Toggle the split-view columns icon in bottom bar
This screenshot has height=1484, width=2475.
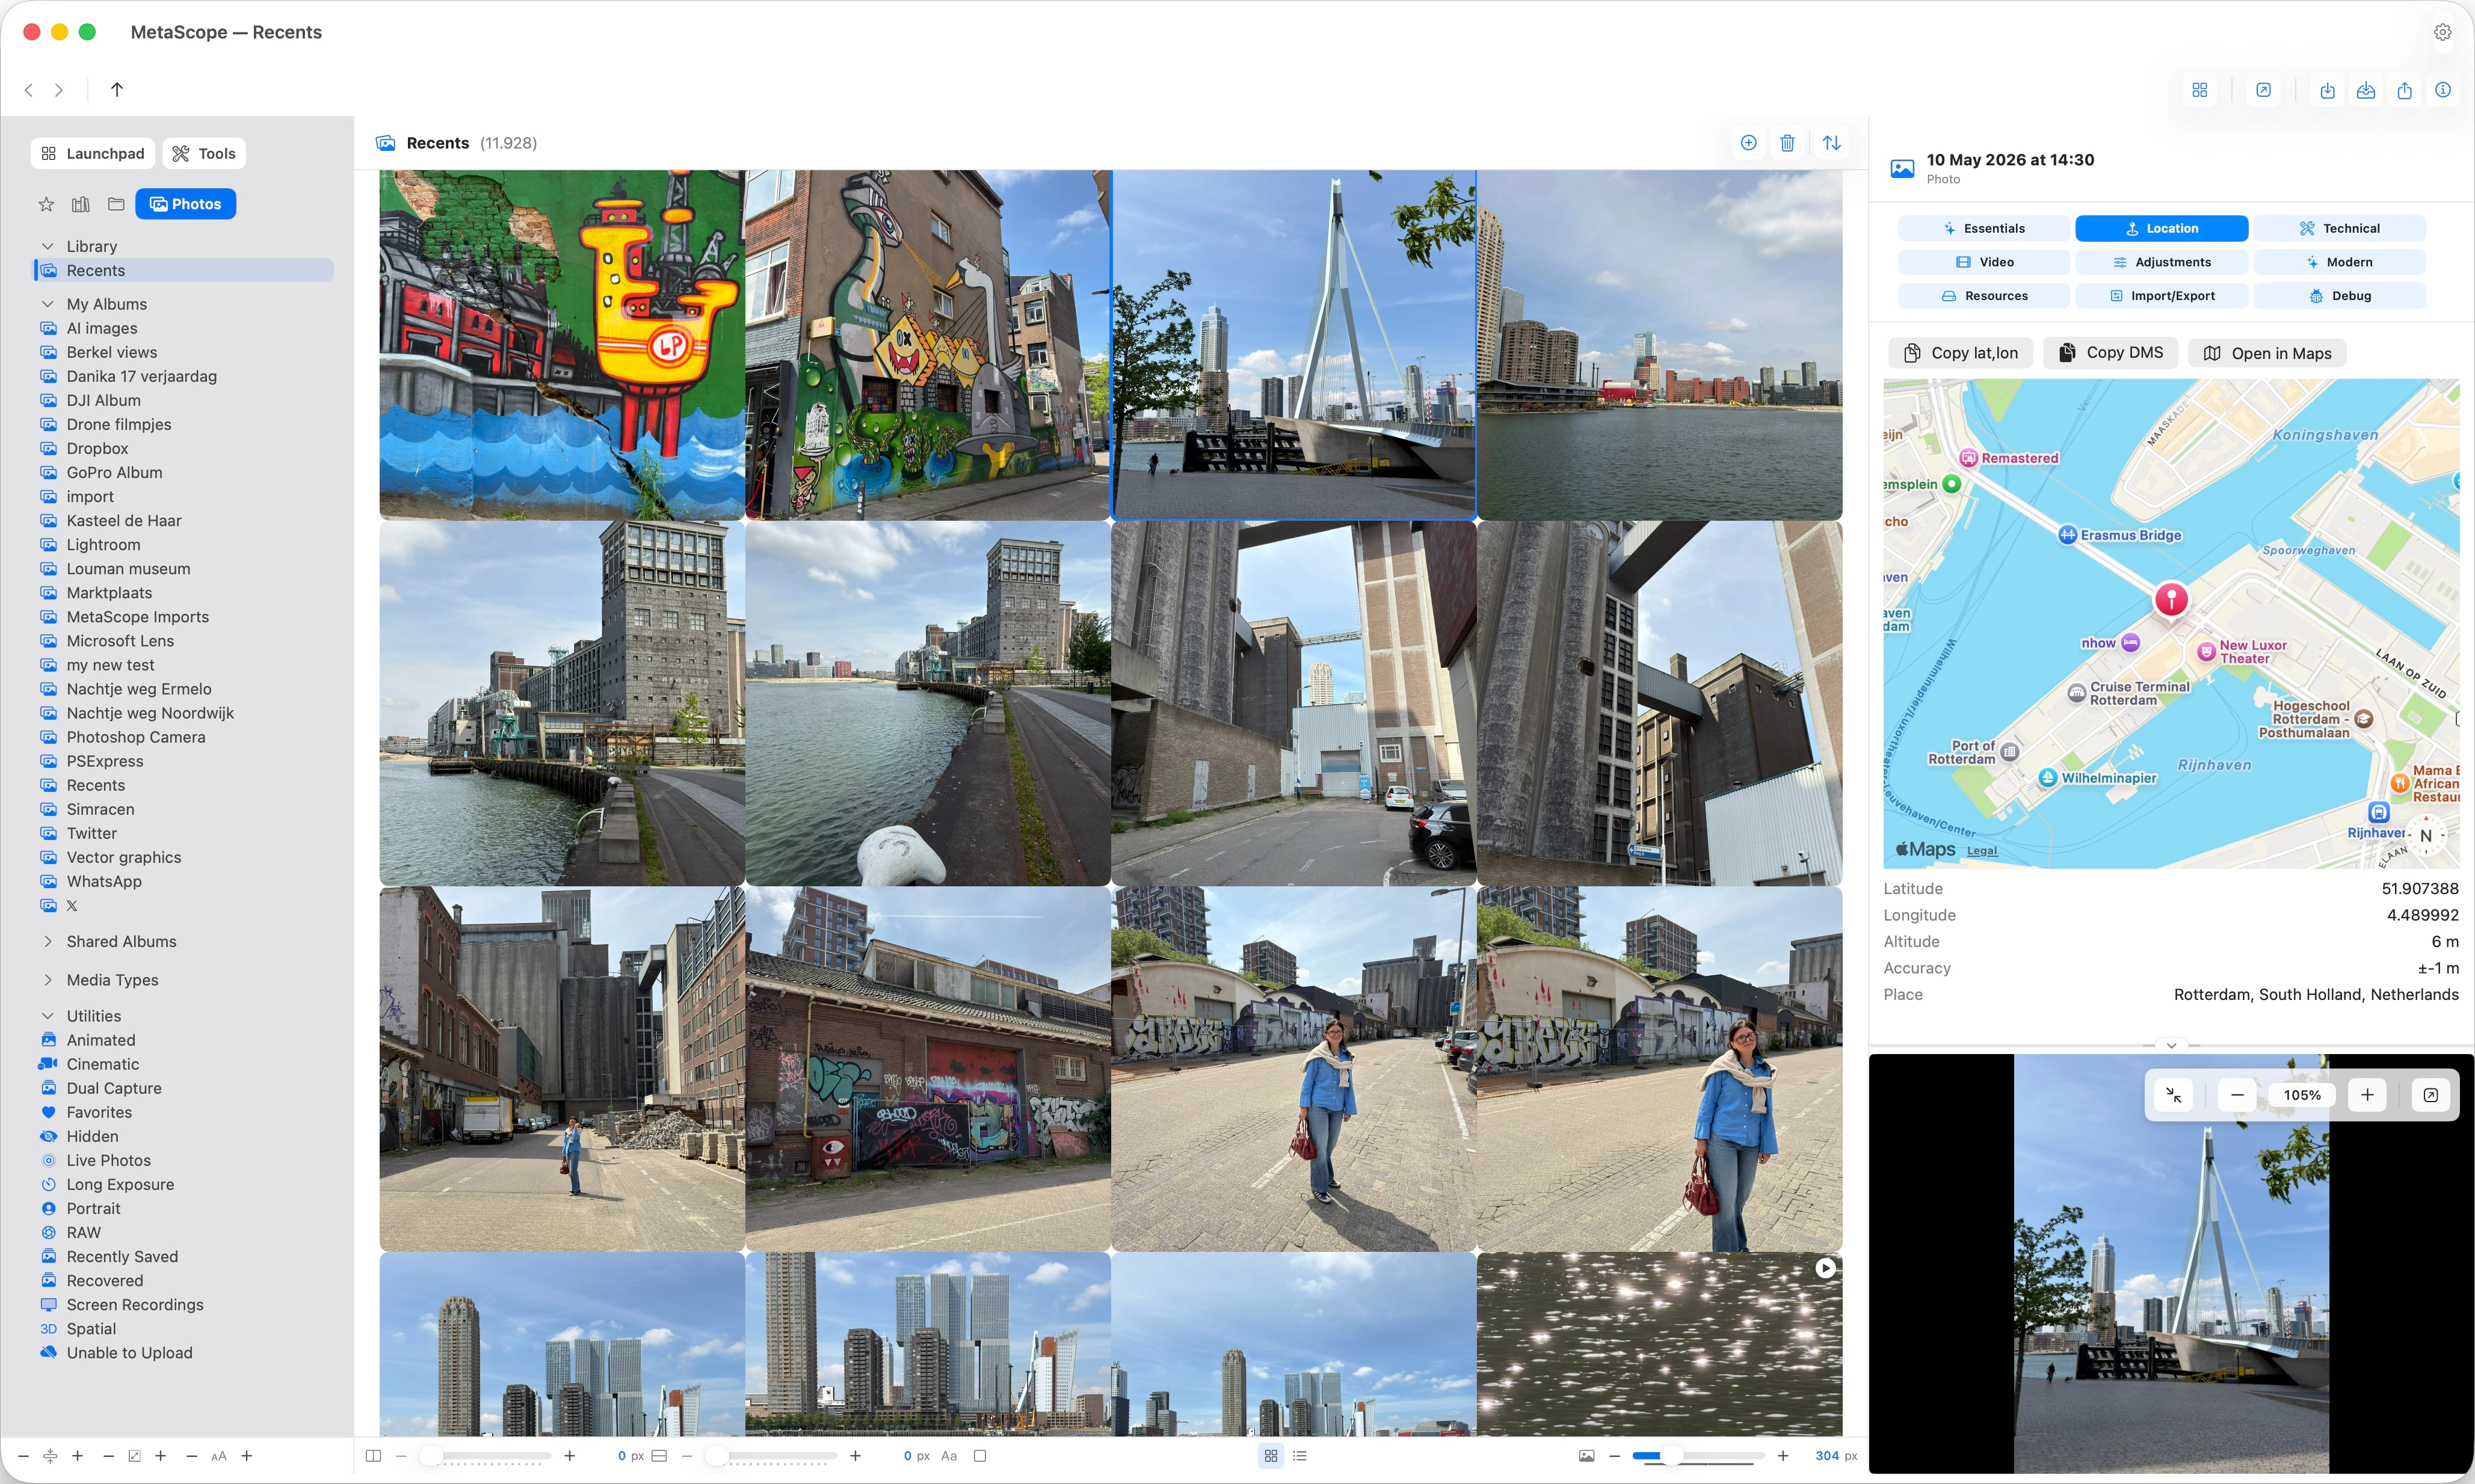(x=373, y=1456)
